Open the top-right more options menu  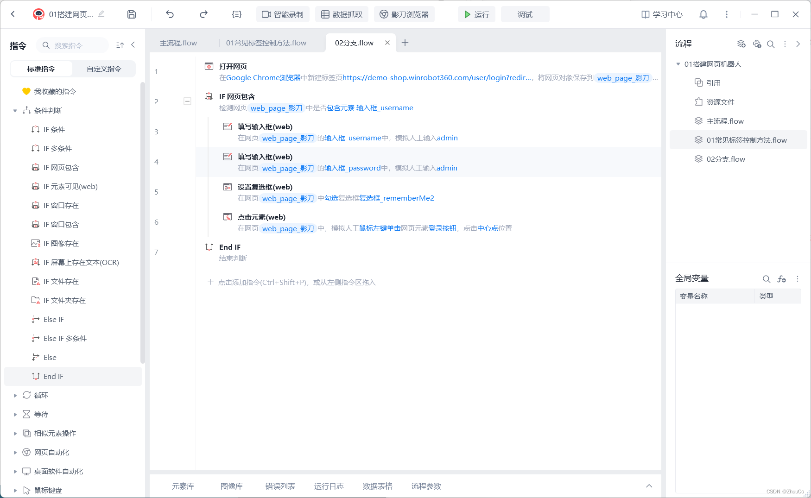click(x=727, y=14)
